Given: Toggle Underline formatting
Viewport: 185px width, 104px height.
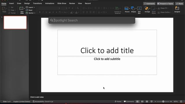Looking at the screenshot, I should pyautogui.click(x=46, y=12).
